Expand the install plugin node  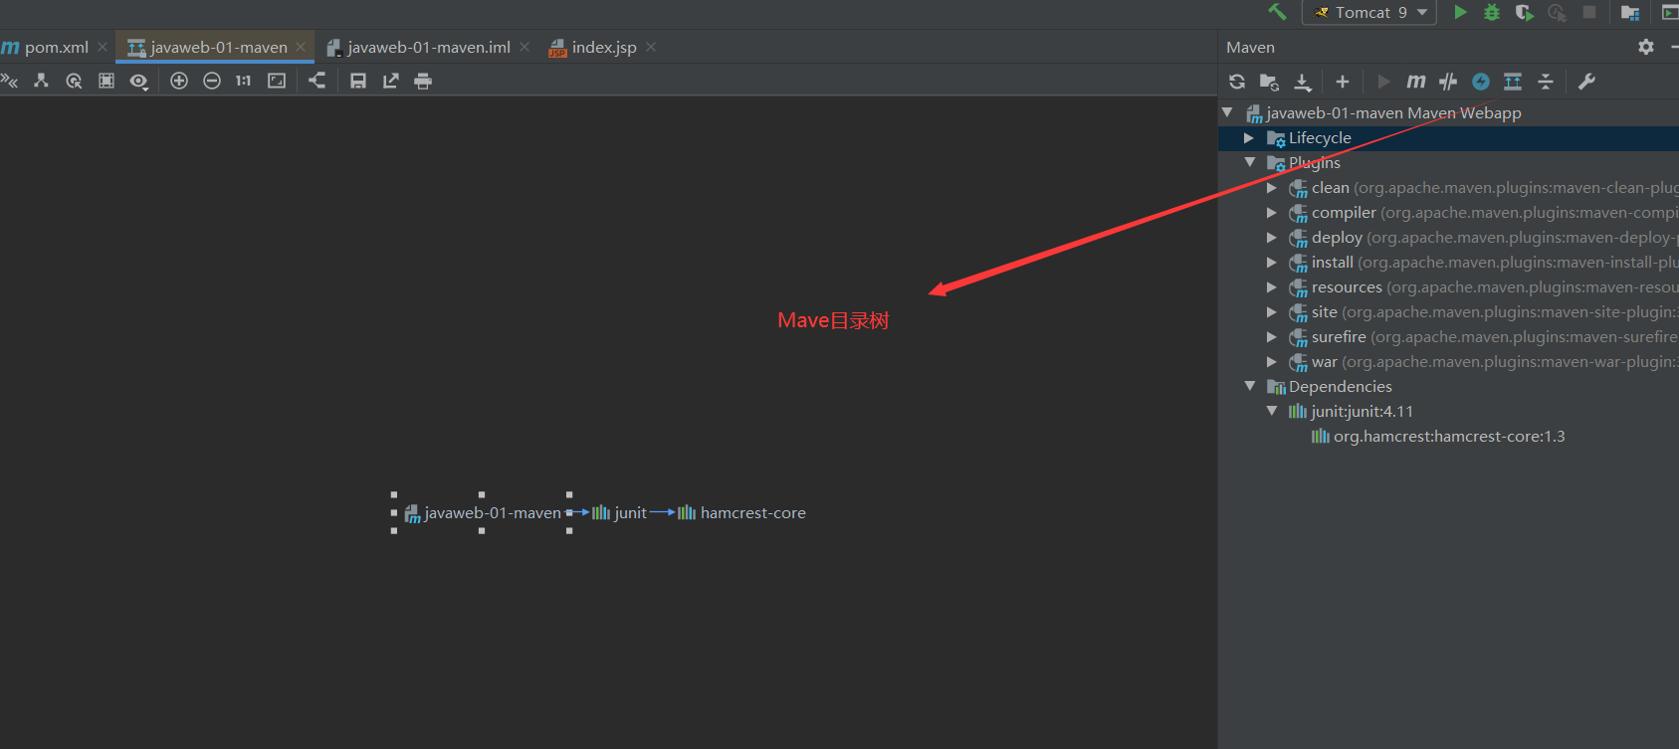[x=1271, y=262]
